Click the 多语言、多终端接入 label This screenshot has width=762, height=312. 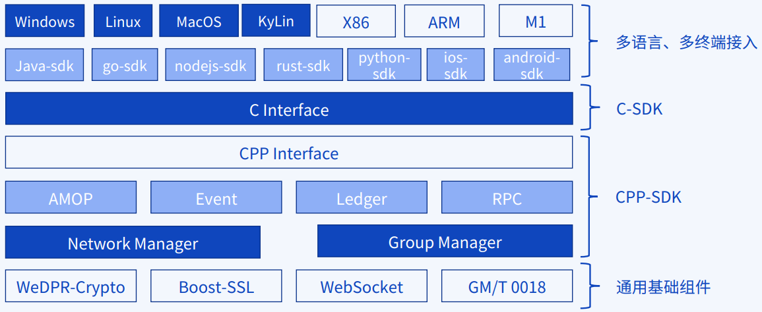pyautogui.click(x=687, y=43)
